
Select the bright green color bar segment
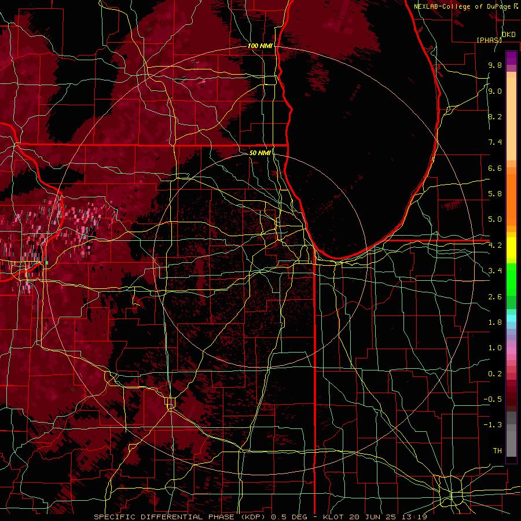click(511, 280)
